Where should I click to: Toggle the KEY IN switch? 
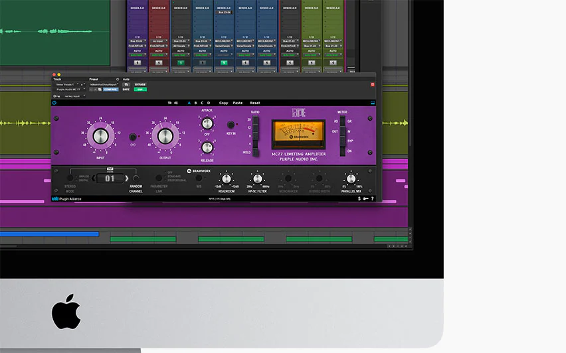(x=231, y=125)
